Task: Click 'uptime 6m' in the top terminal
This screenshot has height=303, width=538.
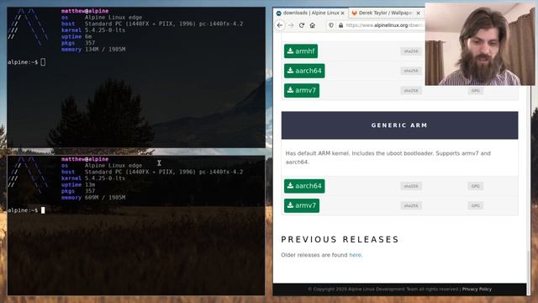Action: [x=76, y=36]
